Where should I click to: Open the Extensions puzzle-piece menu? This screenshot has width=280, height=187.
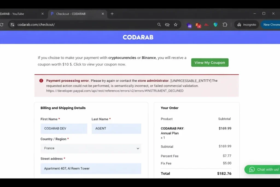tap(225, 24)
